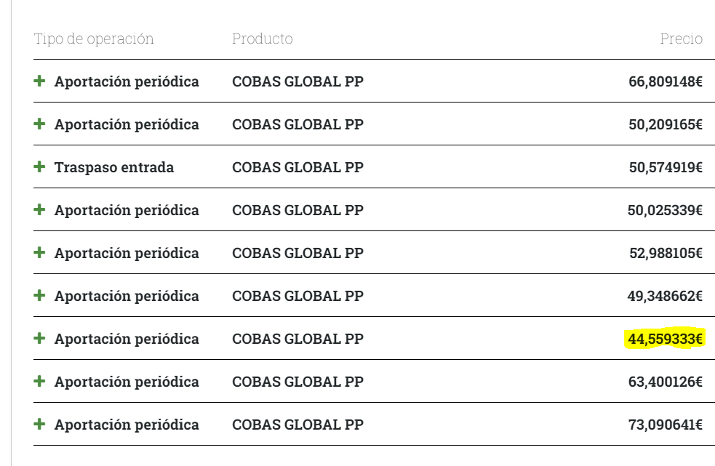This screenshot has width=715, height=466.
Task: Click Aportación periódica label on 63,400126€ row
Action: coord(127,382)
